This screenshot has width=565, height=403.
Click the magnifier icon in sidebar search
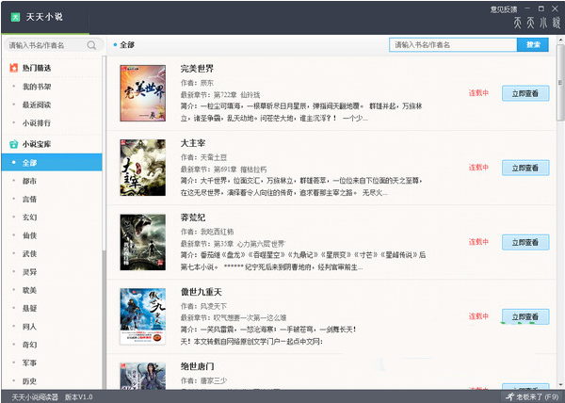(91, 45)
